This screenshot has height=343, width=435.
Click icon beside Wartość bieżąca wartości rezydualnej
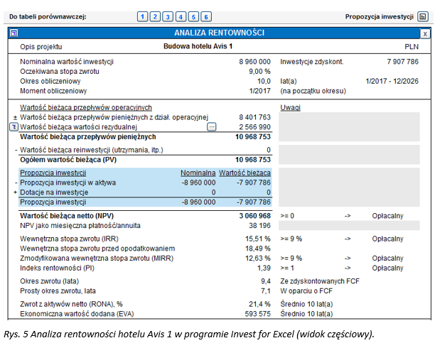point(14,127)
